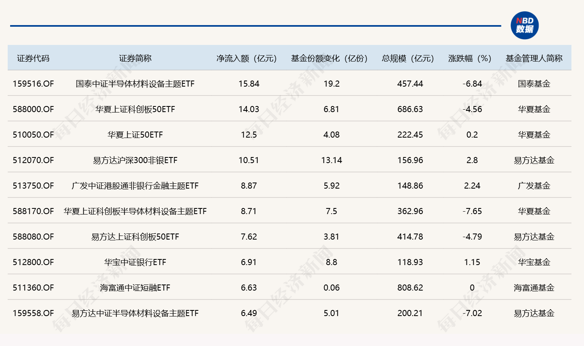The width and height of the screenshot is (584, 346).
Task: Click 易方达上证科创板50ETF name
Action: [x=135, y=237]
